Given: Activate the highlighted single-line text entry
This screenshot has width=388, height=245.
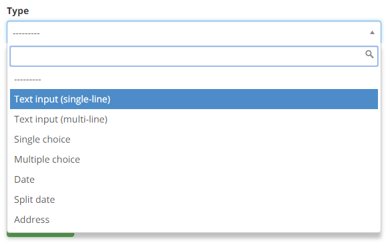Looking at the screenshot, I should [x=194, y=99].
